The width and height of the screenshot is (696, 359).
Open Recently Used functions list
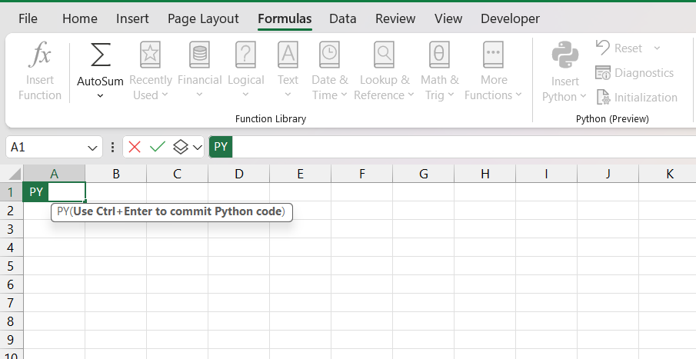(150, 71)
